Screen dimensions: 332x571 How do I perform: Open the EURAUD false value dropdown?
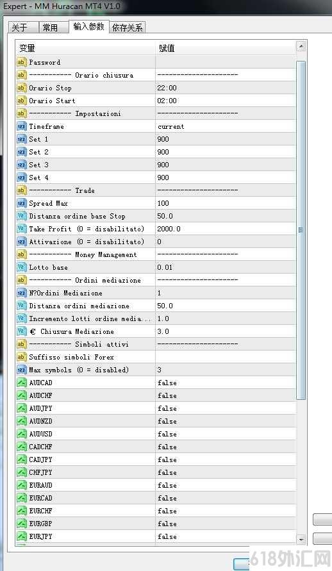click(226, 485)
